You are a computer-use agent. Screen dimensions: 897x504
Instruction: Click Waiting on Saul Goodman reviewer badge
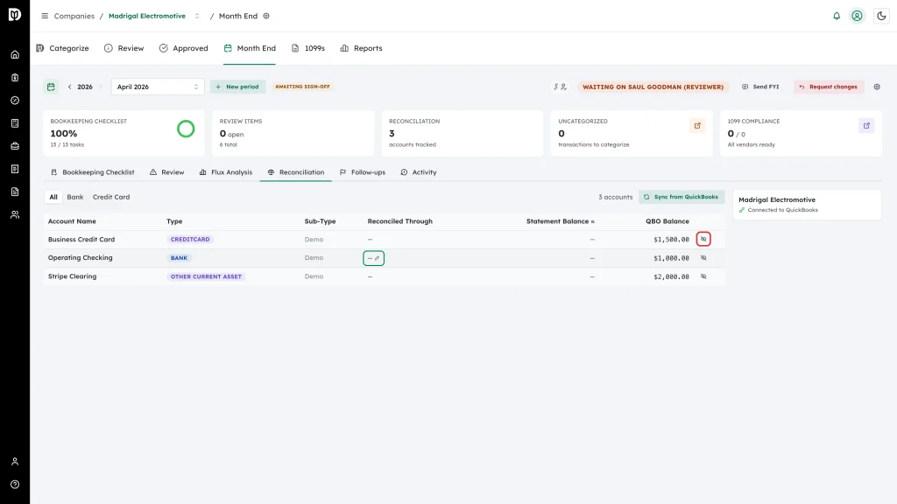pos(653,87)
